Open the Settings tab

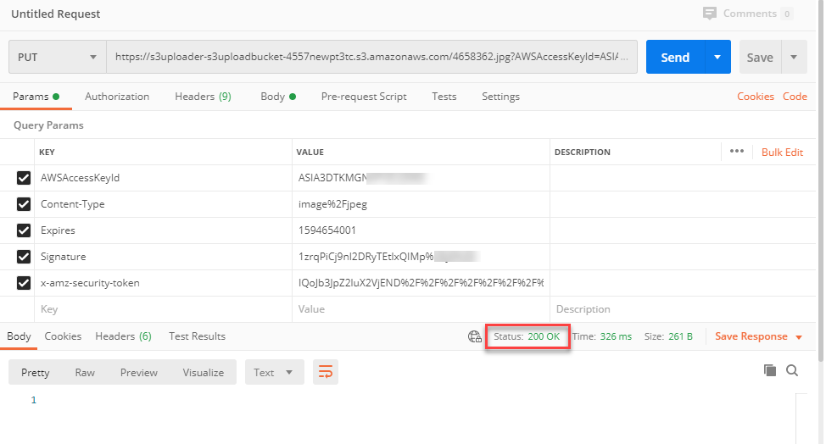tap(500, 97)
